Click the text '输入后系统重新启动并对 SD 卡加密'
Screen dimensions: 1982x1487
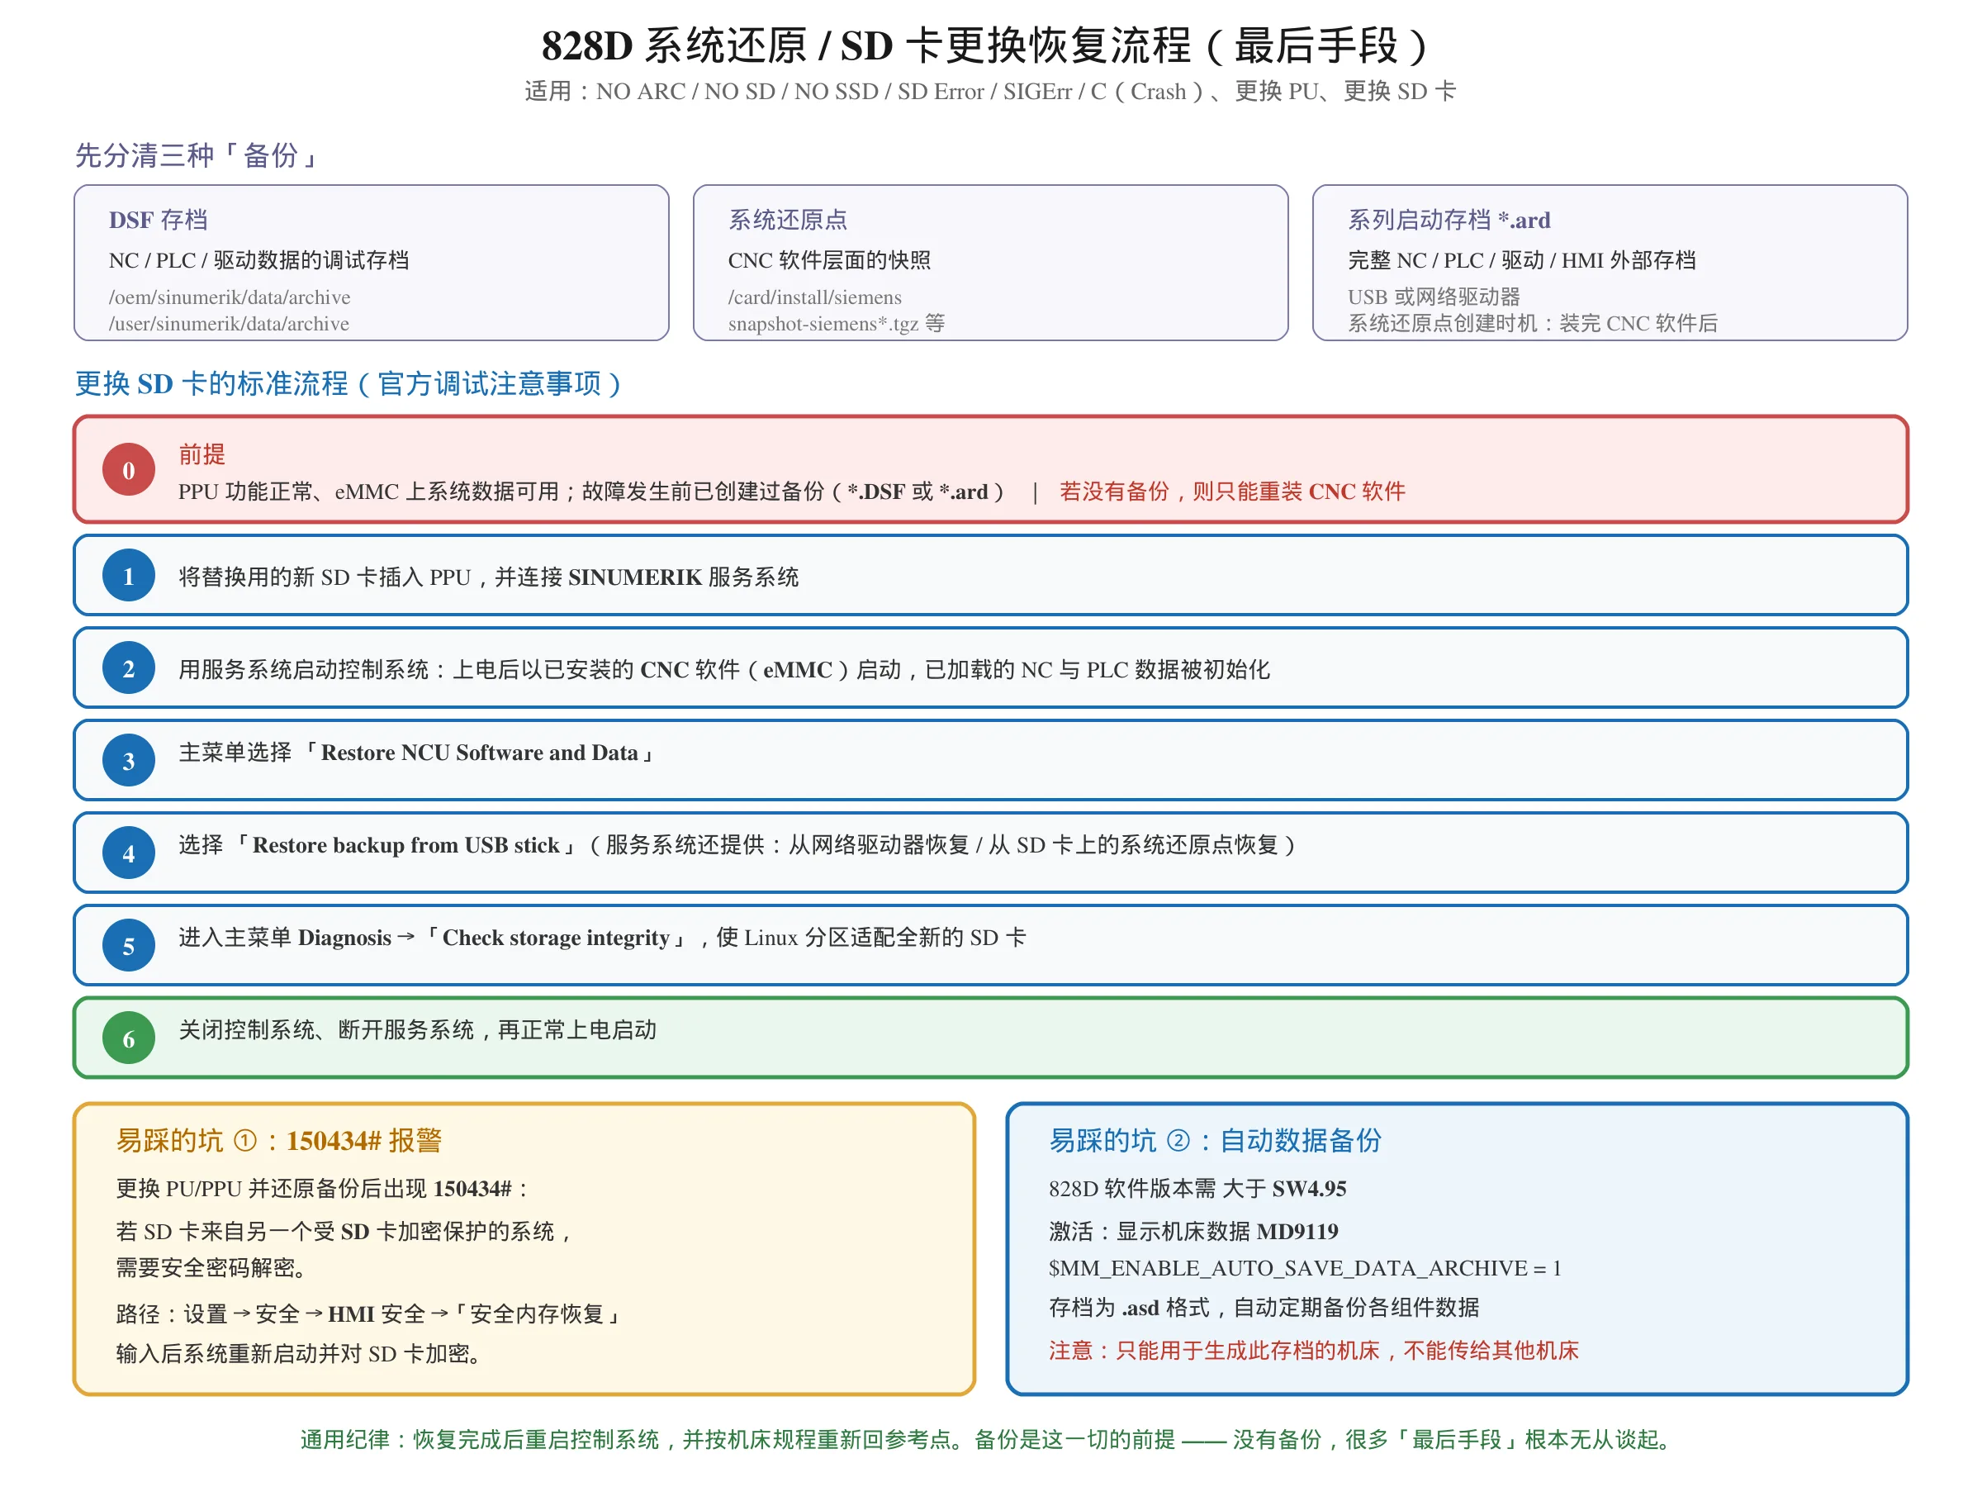pos(292,1353)
